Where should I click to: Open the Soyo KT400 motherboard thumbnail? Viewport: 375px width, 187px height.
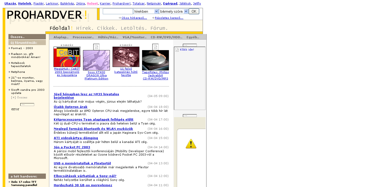tap(96, 60)
